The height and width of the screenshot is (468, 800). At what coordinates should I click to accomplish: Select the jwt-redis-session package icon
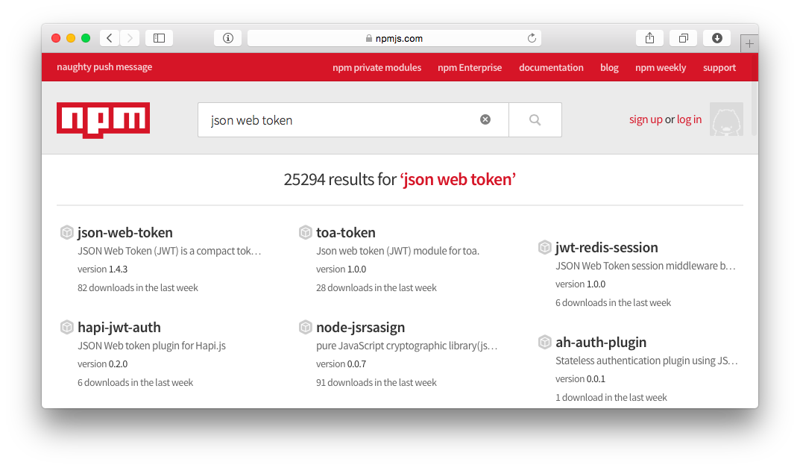coord(545,247)
